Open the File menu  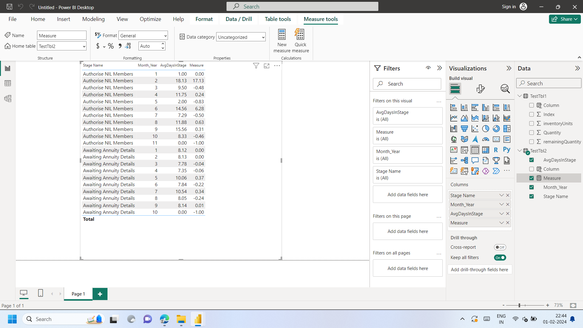12,19
